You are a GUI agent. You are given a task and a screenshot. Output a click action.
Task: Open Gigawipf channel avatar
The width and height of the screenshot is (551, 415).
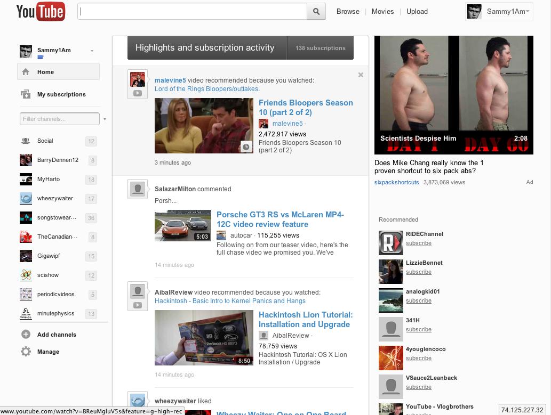[26, 256]
